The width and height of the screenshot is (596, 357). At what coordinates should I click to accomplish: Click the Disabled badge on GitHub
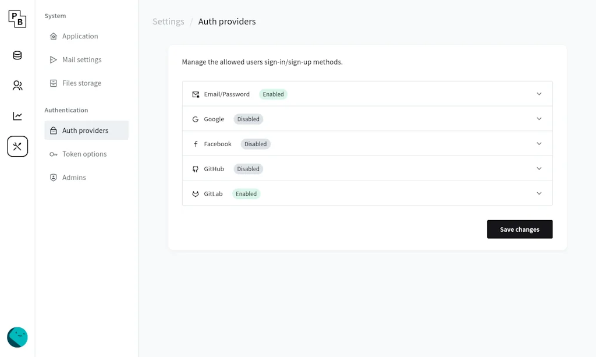[x=248, y=168]
